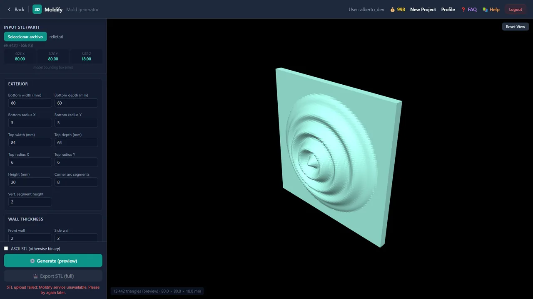The width and height of the screenshot is (533, 299).
Task: Click the SIZE Z value 18.00
Action: 86,59
